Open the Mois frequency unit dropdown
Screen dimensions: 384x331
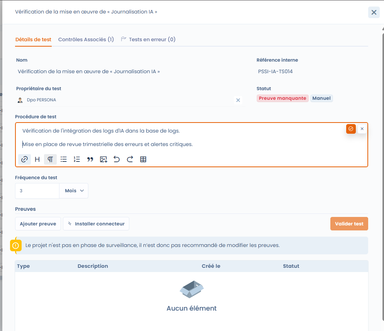(74, 191)
